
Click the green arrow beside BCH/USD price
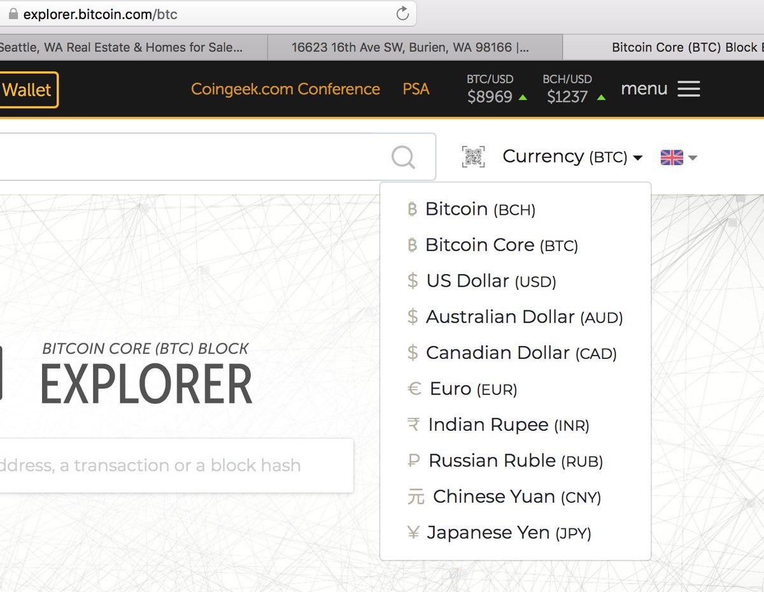click(x=601, y=97)
